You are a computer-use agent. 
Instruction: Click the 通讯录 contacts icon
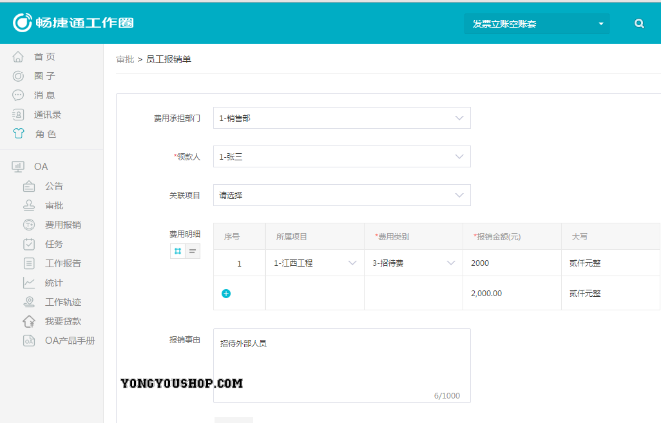pos(18,115)
